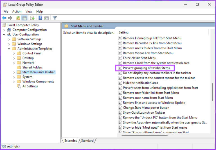
Task: Select Windows Components in the tree
Action: (x=38, y=82)
